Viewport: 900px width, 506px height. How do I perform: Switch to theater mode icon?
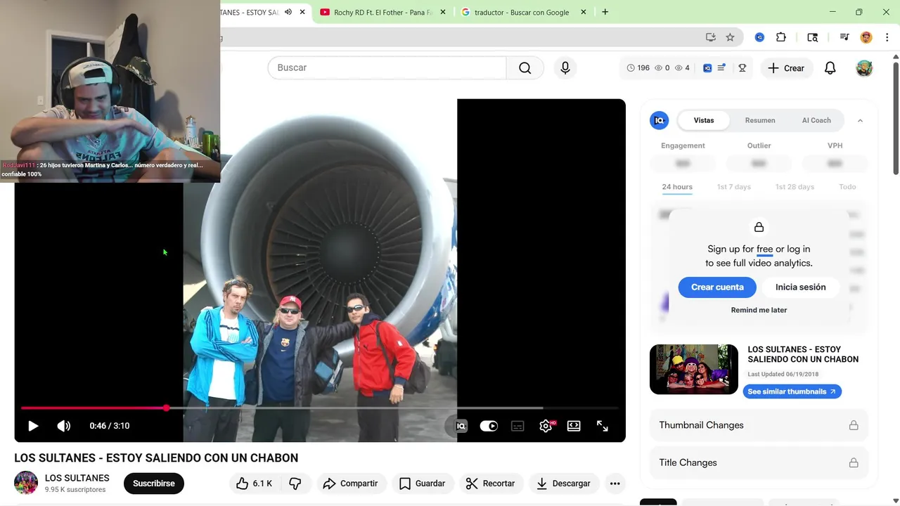point(574,426)
